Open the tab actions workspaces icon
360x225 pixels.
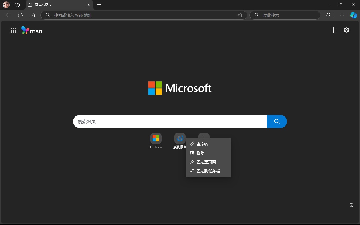pyautogui.click(x=17, y=5)
